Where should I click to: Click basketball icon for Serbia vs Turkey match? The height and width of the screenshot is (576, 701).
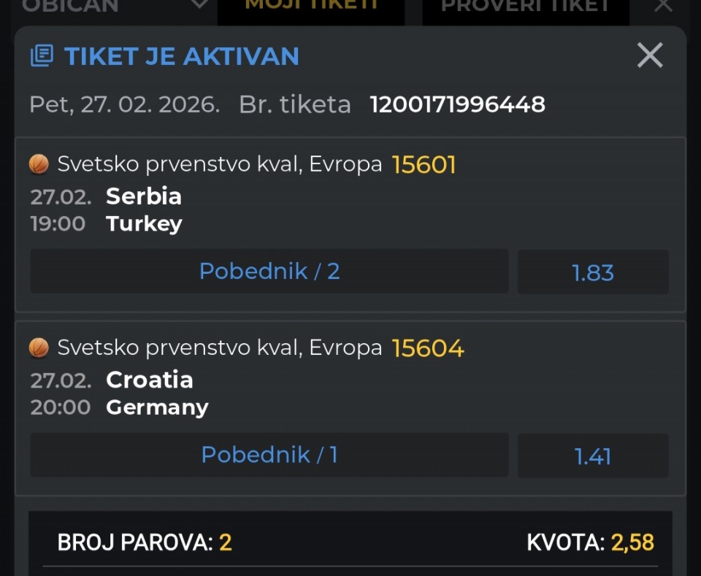(39, 164)
